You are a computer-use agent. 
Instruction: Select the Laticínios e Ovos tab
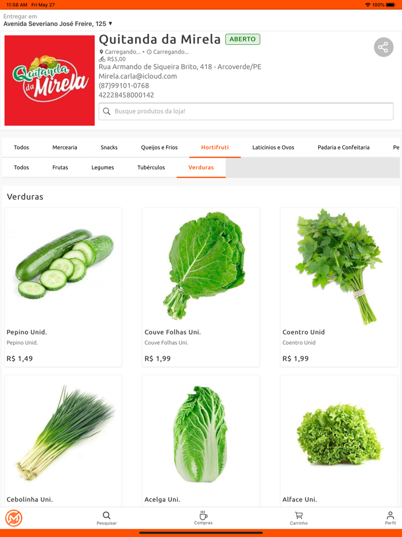click(273, 148)
